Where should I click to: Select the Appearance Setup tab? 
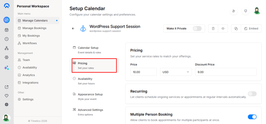pos(90,96)
